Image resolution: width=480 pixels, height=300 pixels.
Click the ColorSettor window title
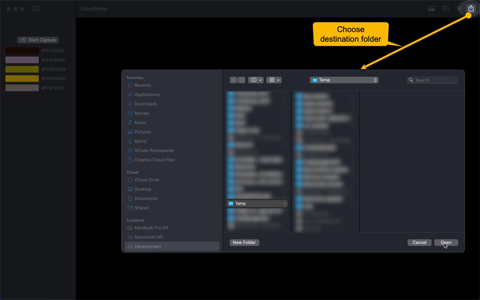point(93,9)
